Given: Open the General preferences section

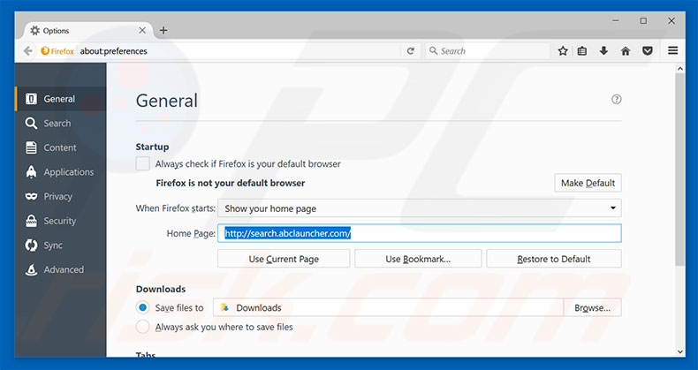Looking at the screenshot, I should pos(60,99).
